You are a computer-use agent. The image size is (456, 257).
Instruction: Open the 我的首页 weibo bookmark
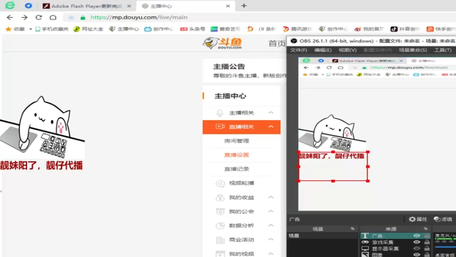coord(369,29)
